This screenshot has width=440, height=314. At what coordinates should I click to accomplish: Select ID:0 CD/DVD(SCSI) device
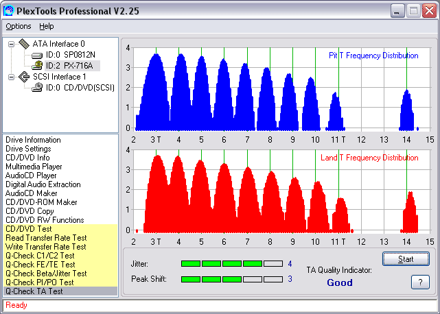click(80, 88)
